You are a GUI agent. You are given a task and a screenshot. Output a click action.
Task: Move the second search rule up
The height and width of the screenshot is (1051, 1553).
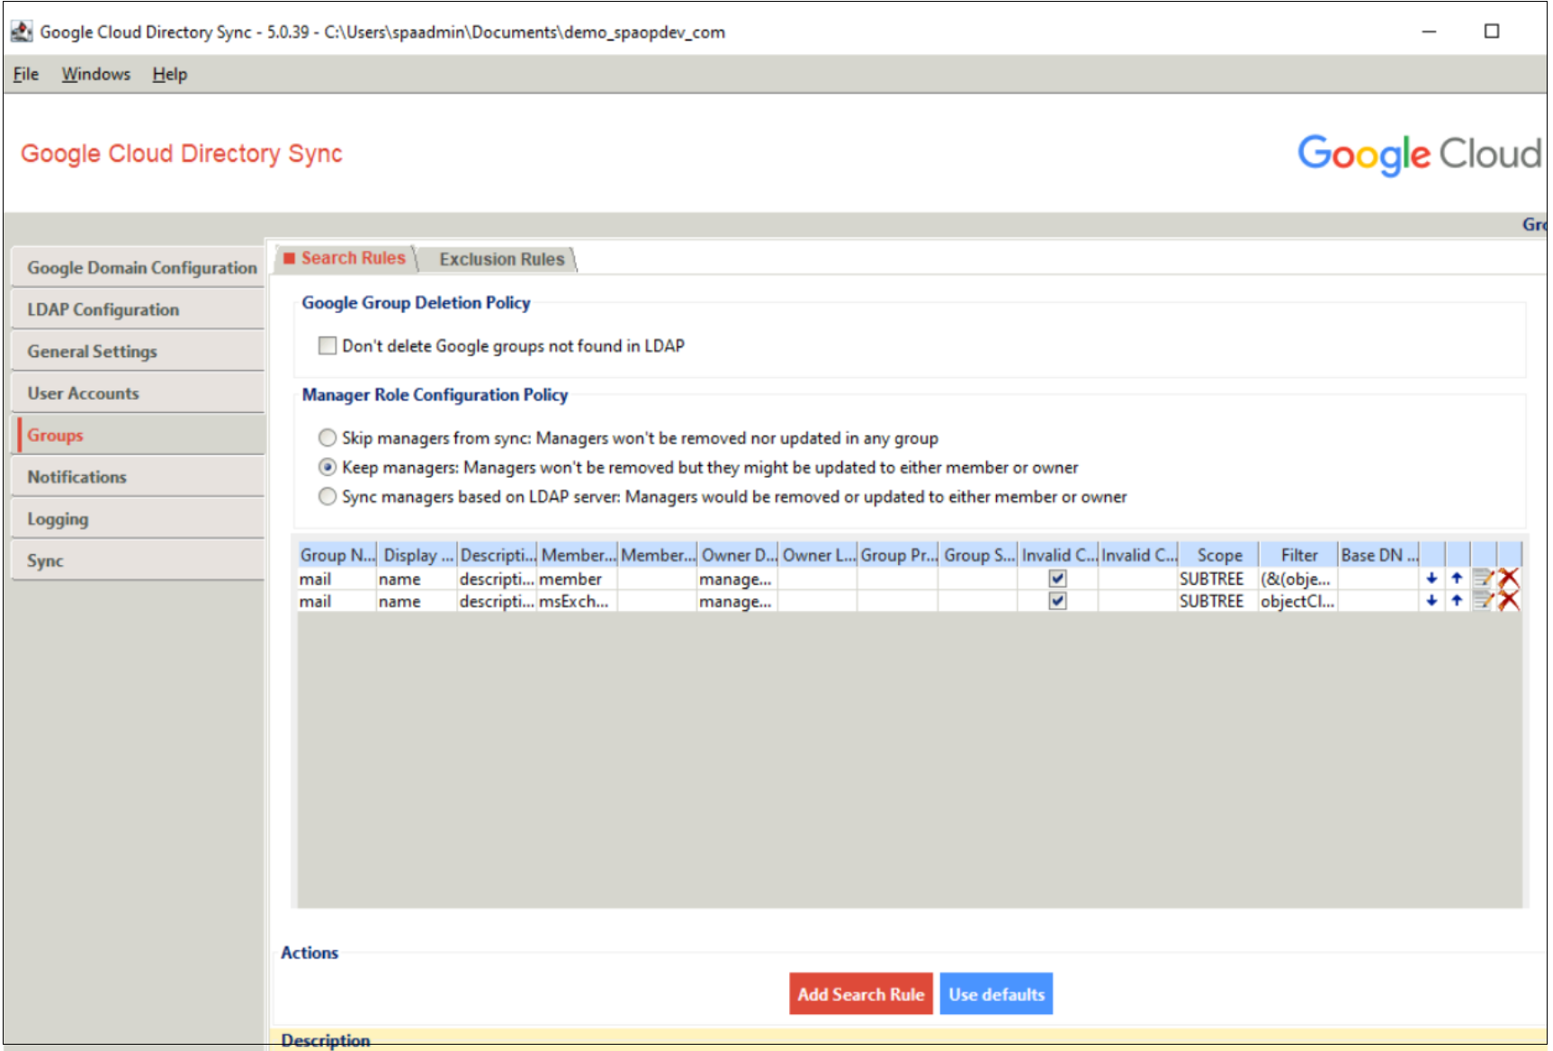click(1457, 601)
